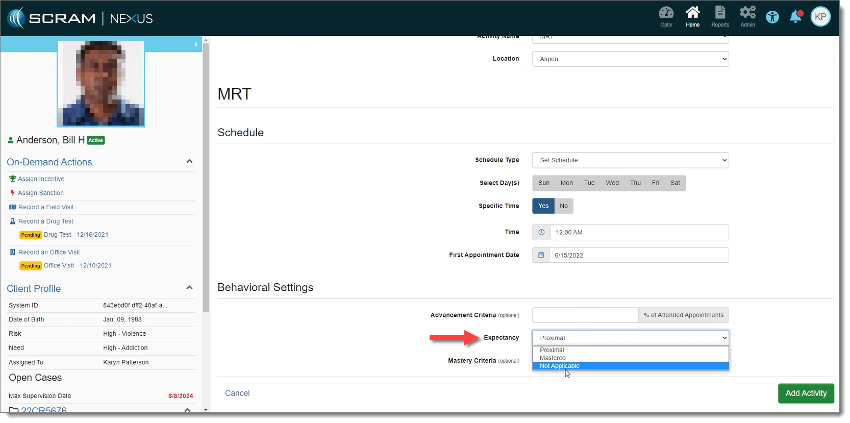Collapse the left sidebar with arrow

click(x=196, y=45)
